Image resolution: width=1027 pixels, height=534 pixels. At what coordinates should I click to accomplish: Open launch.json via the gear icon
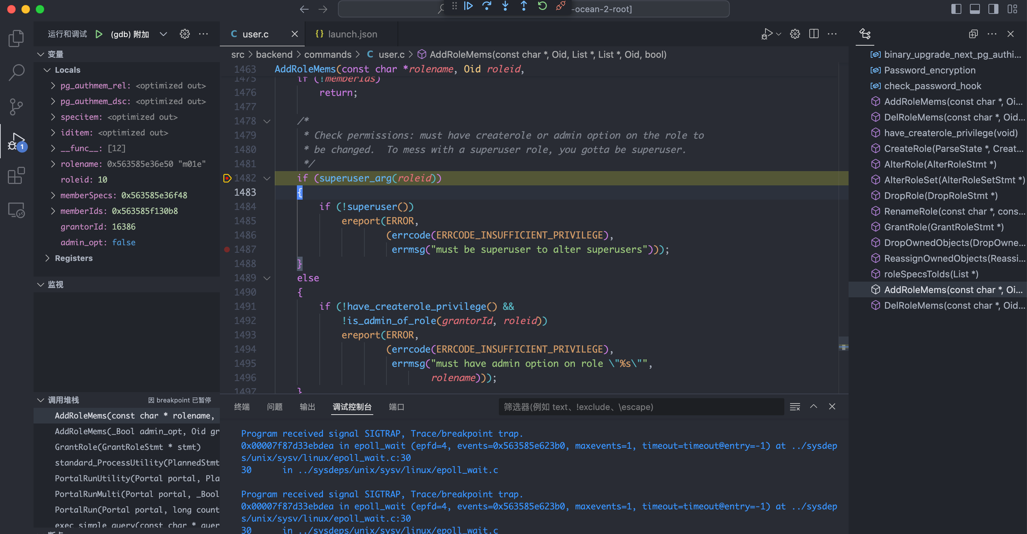point(184,34)
